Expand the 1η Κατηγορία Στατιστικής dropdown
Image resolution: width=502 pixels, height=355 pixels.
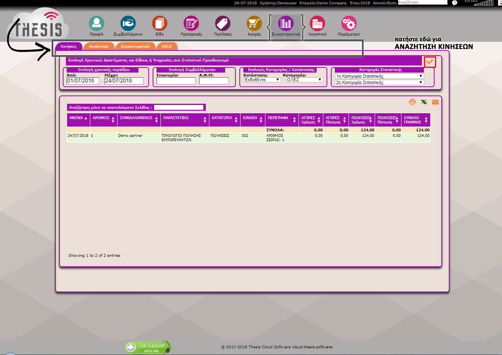tap(379, 76)
